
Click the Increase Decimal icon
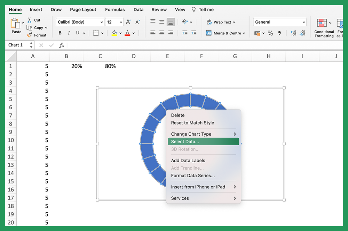293,33
